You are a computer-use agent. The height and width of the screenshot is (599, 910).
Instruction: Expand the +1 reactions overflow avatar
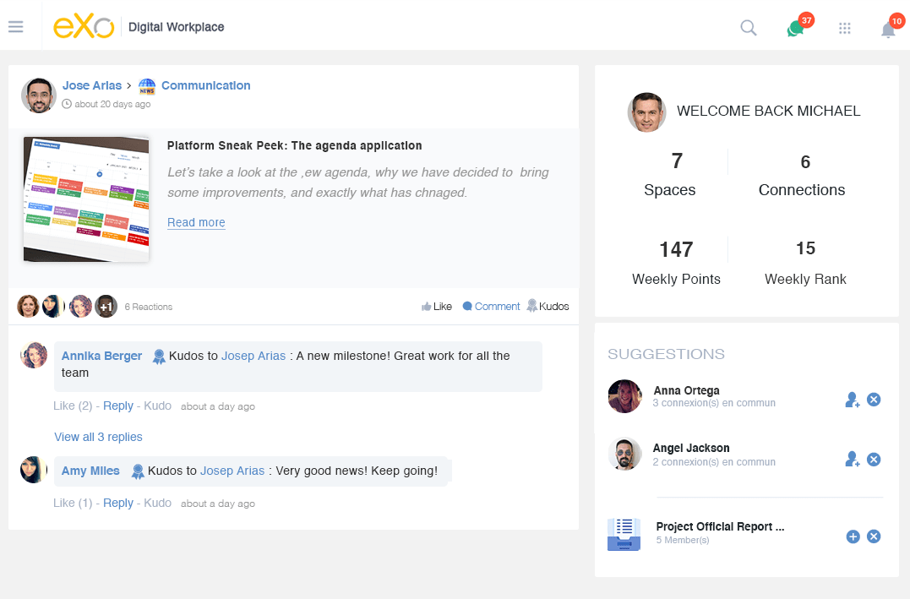coord(106,306)
